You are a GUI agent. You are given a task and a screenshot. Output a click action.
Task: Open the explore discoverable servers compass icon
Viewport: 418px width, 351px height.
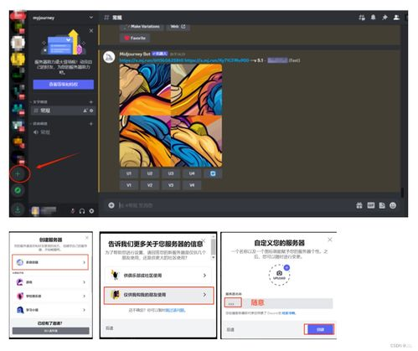pos(18,190)
